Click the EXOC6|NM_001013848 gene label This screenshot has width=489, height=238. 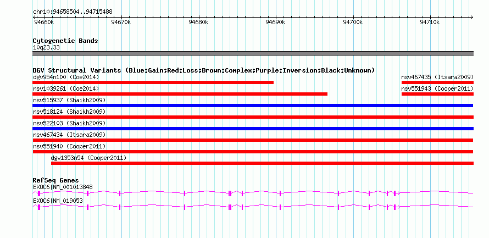click(x=63, y=187)
